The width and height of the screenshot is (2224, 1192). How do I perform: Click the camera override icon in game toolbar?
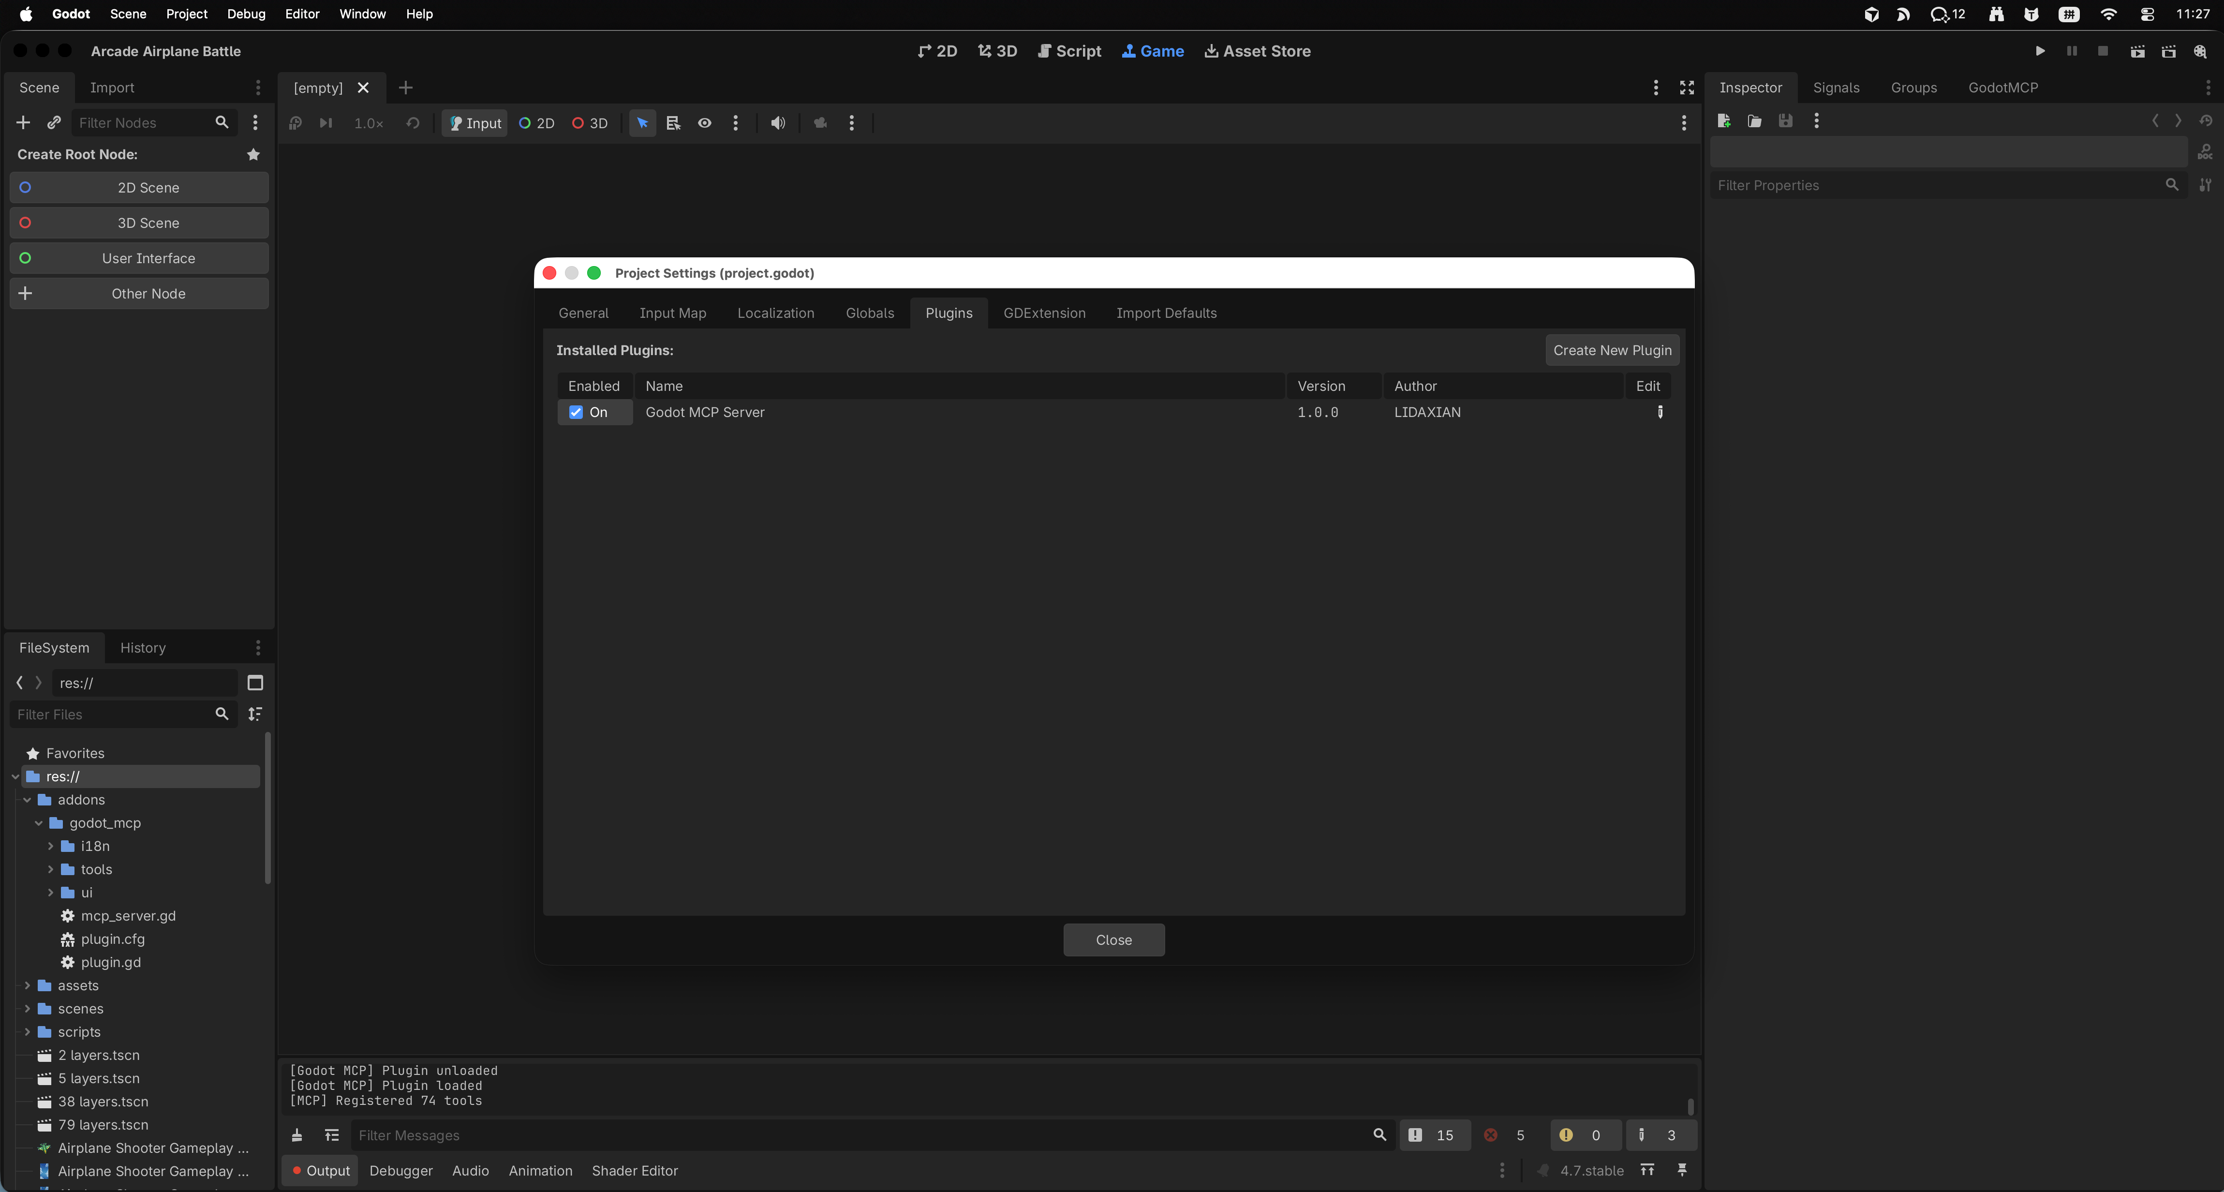tap(820, 123)
